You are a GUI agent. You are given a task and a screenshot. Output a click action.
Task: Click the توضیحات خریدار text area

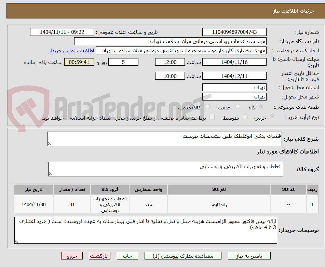(146, 230)
